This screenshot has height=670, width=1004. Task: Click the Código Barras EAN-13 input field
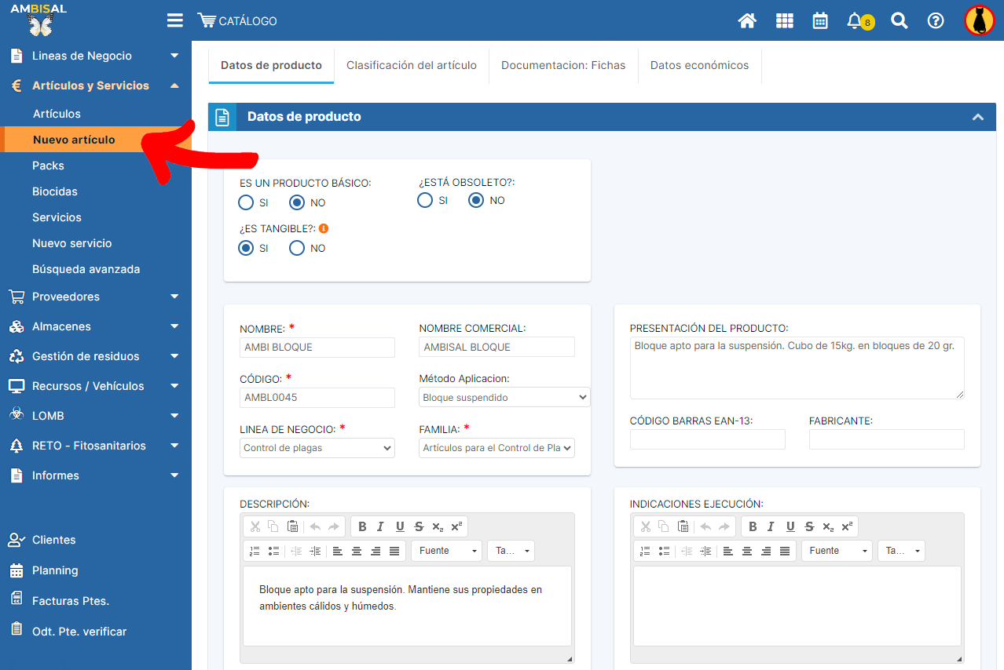707,439
